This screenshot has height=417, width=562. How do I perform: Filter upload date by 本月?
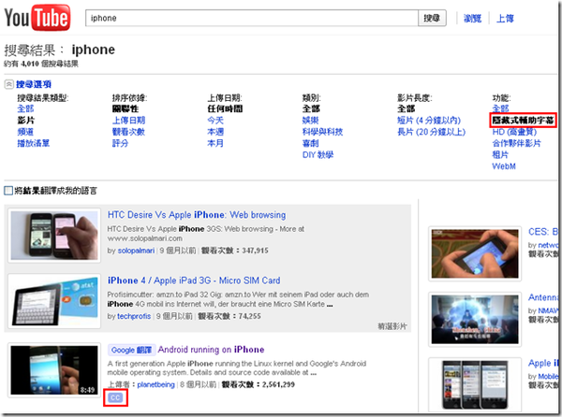coord(215,143)
